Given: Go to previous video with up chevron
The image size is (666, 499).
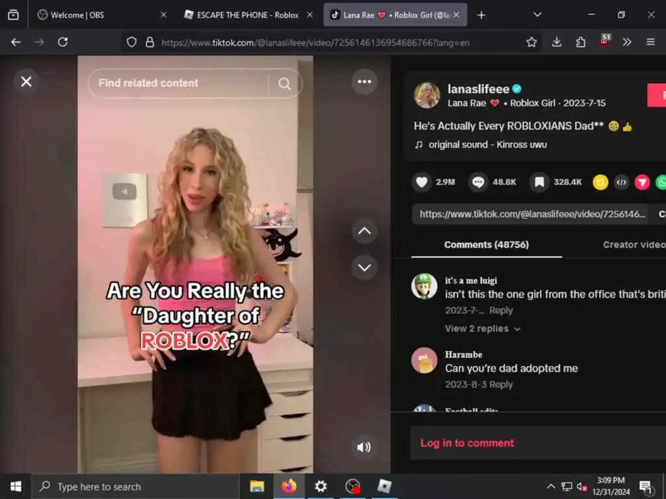Looking at the screenshot, I should point(364,231).
